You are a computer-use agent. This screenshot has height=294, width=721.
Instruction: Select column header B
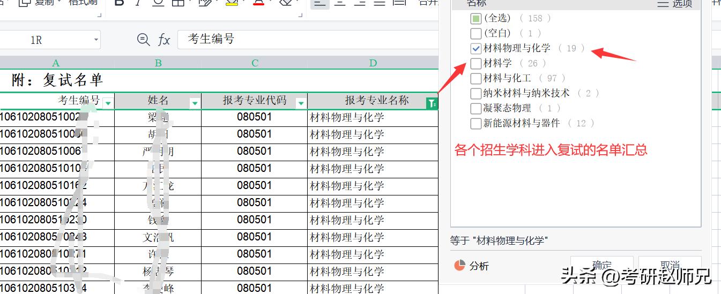pyautogui.click(x=158, y=63)
